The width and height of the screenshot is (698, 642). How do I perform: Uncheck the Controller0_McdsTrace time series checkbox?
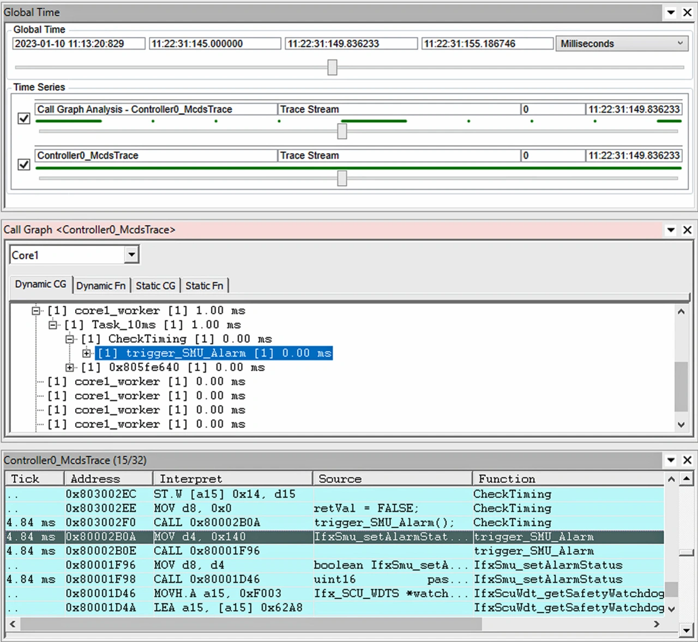point(24,164)
